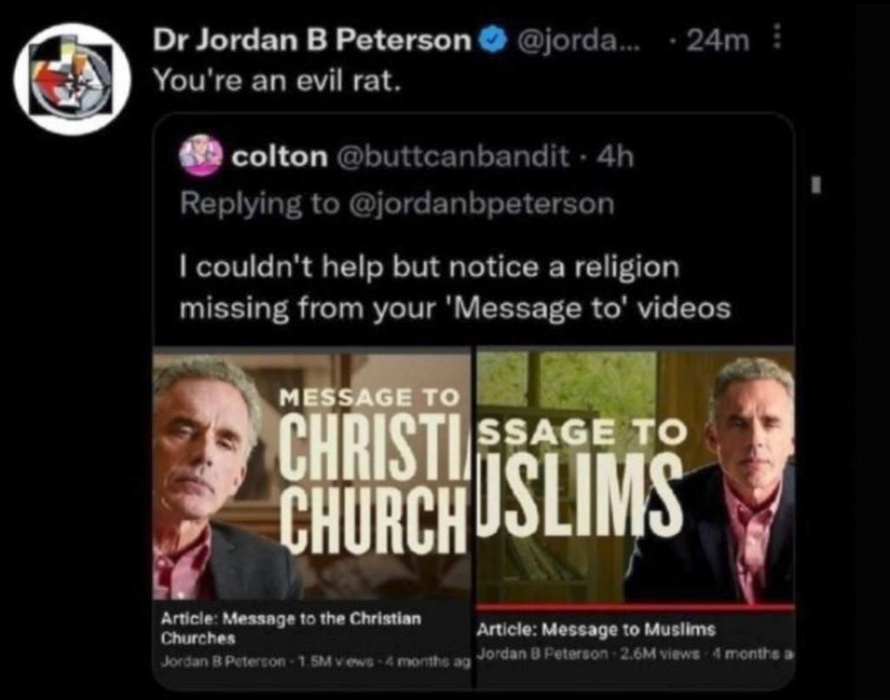This screenshot has width=890, height=700.
Task: Click the Article: Message to Muslims title
Action: click(596, 629)
